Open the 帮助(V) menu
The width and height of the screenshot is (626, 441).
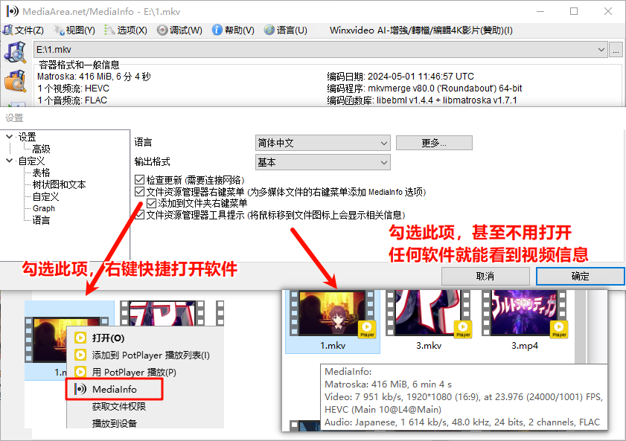(x=233, y=30)
